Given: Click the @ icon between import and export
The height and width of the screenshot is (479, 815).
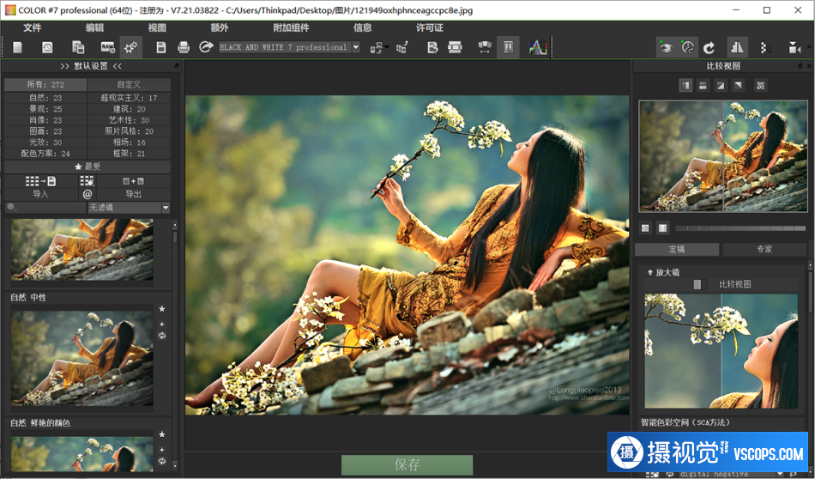Looking at the screenshot, I should pos(88,194).
